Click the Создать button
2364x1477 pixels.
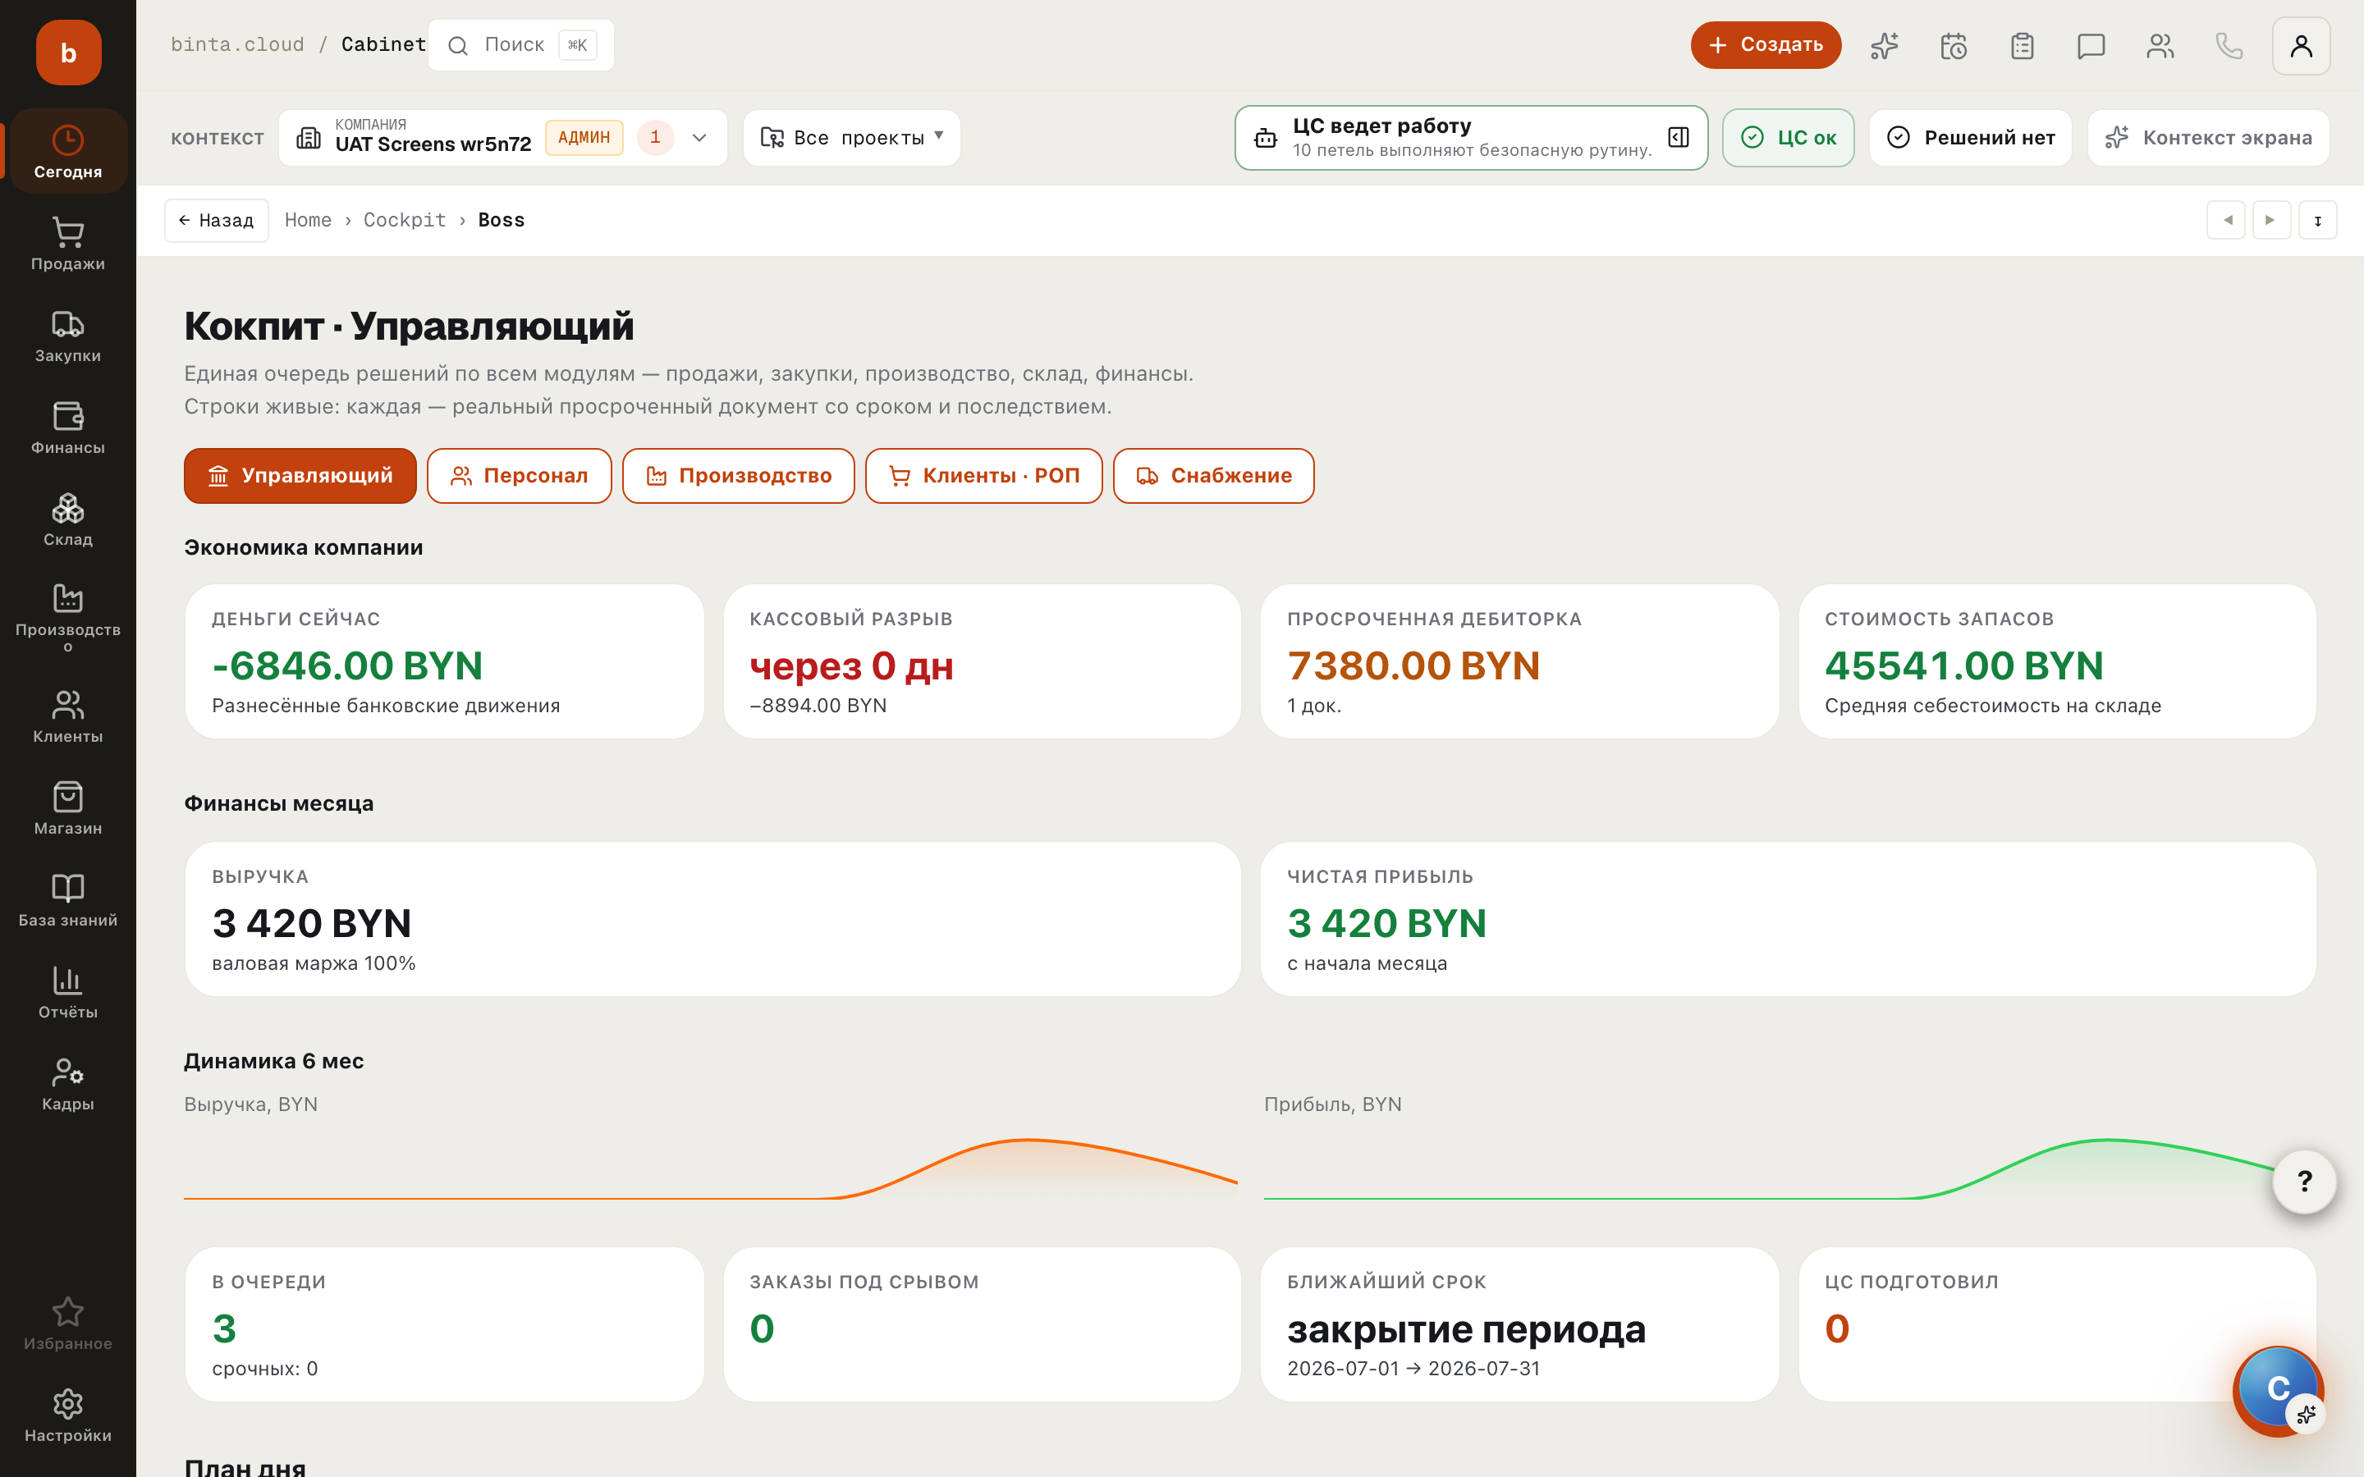tap(1765, 45)
